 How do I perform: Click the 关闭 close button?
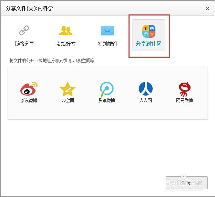coord(187,183)
